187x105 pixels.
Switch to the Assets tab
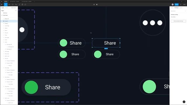(x=6, y=8)
